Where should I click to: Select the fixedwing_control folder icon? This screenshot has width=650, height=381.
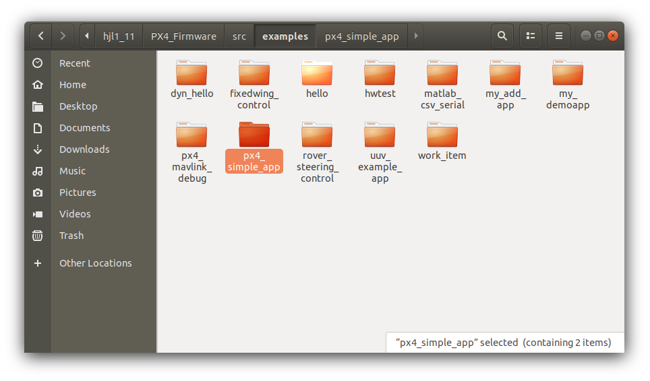point(254,73)
